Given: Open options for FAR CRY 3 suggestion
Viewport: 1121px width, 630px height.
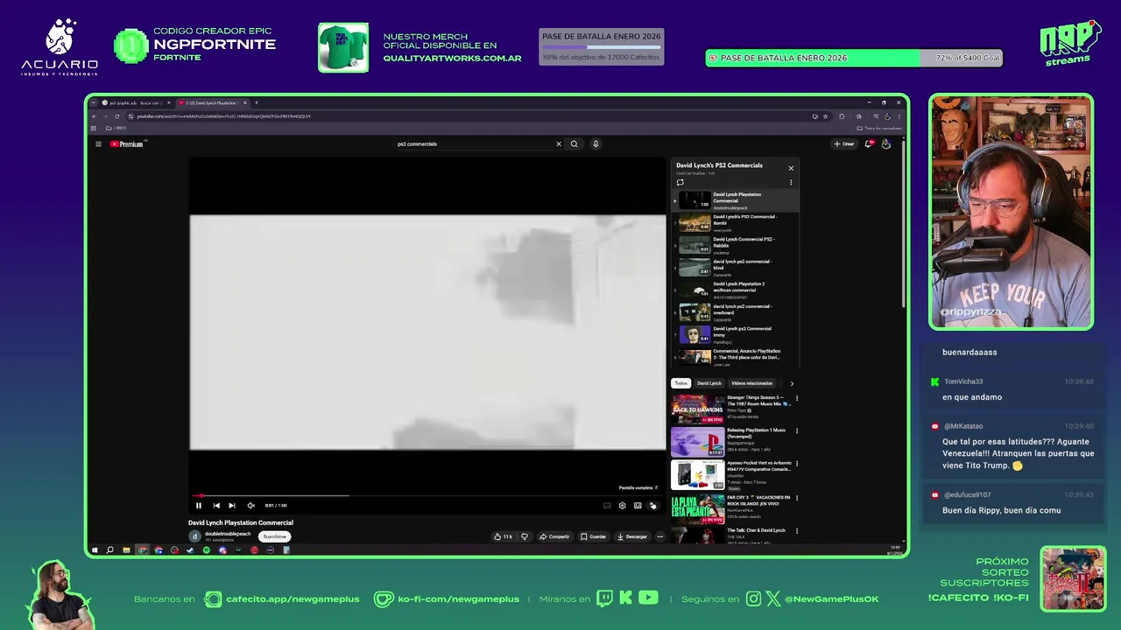Looking at the screenshot, I should pyautogui.click(x=797, y=498).
